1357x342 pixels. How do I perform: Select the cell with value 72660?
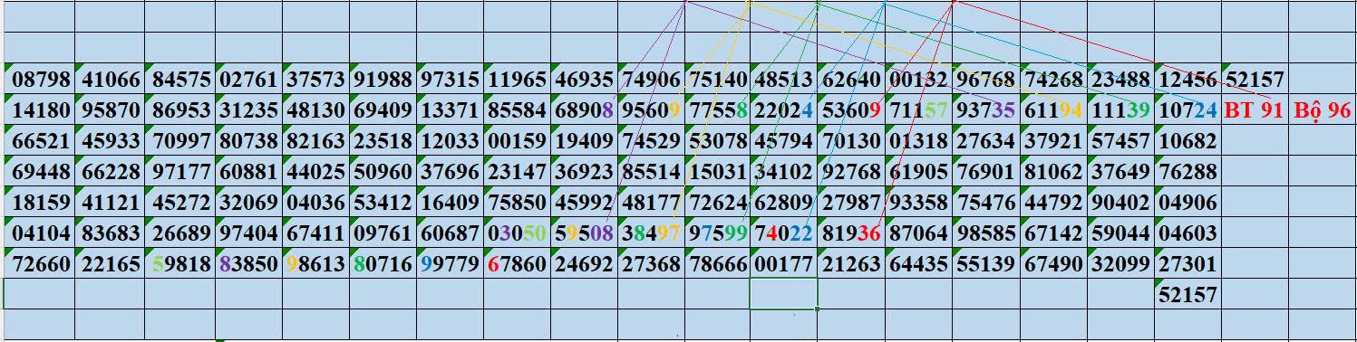tap(40, 264)
